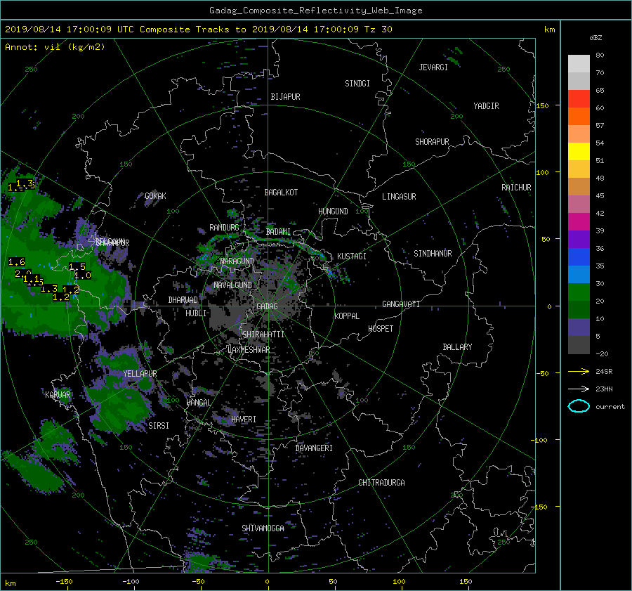Screen dimensions: 632x591
Task: Click the RAICHUR place name
Action: (516, 188)
